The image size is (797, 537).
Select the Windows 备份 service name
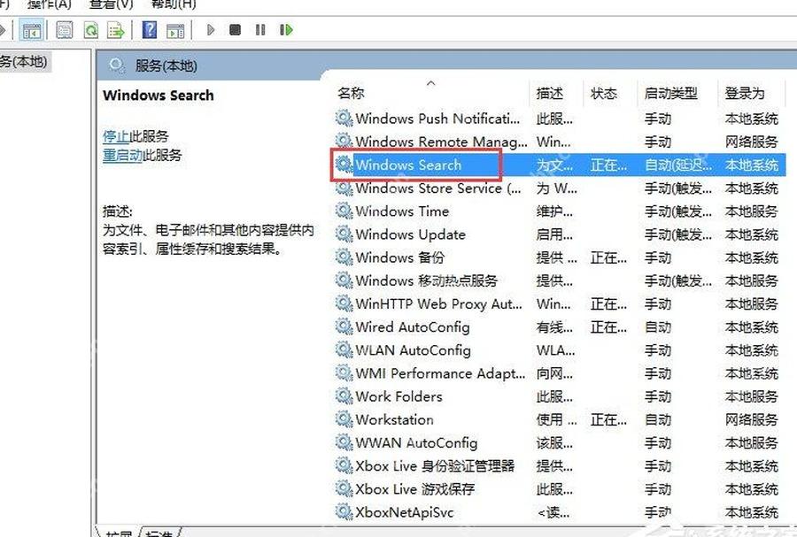point(399,257)
